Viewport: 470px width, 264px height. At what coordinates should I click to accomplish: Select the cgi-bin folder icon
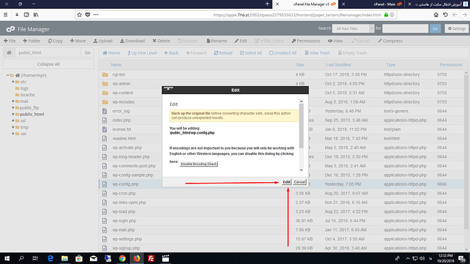click(105, 74)
